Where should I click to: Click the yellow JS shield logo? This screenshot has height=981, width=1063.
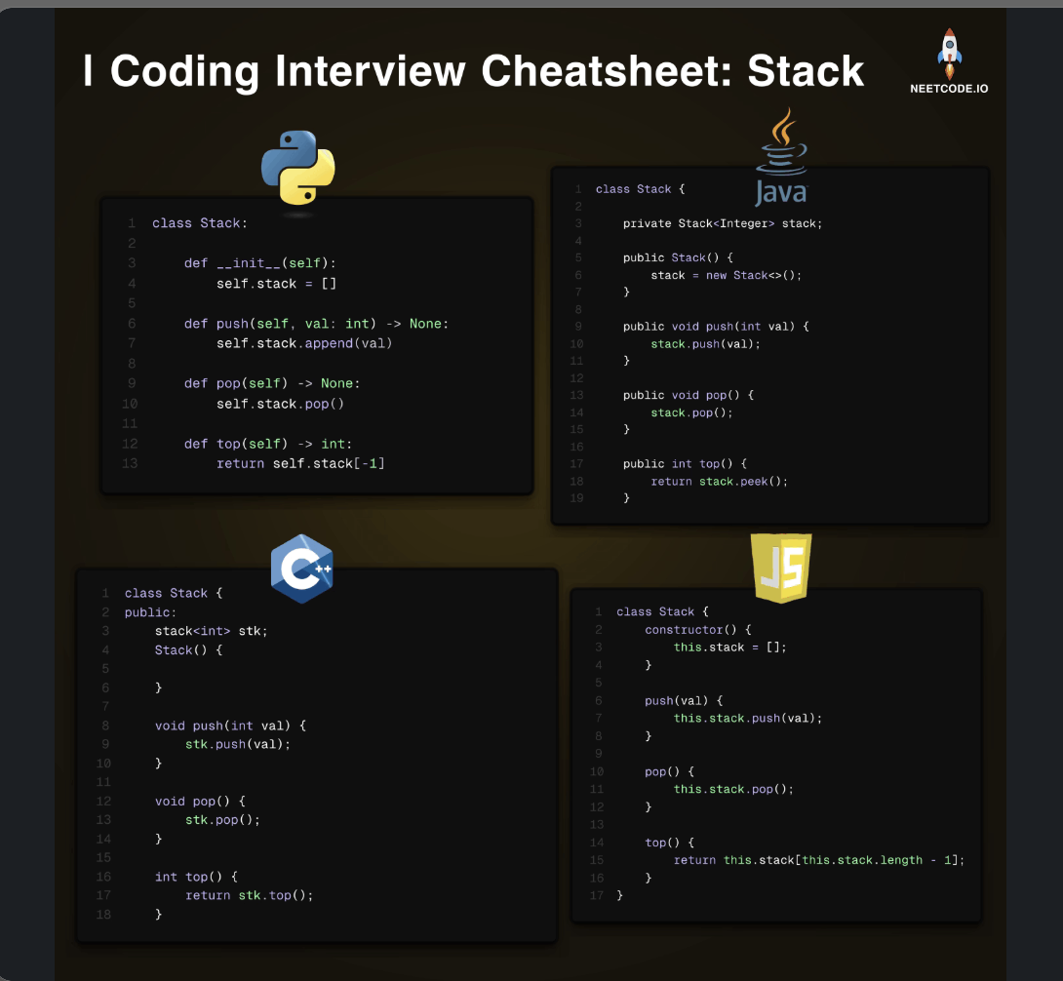pos(782,567)
